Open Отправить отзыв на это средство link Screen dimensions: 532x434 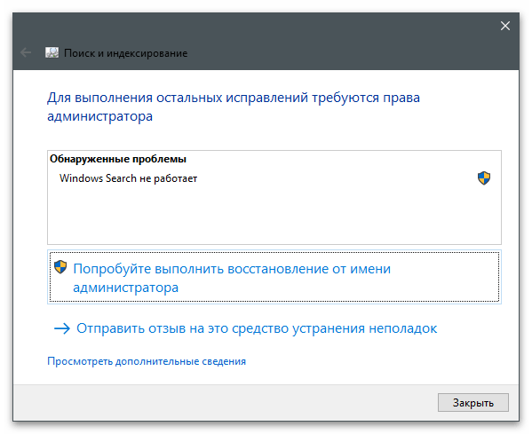[257, 328]
